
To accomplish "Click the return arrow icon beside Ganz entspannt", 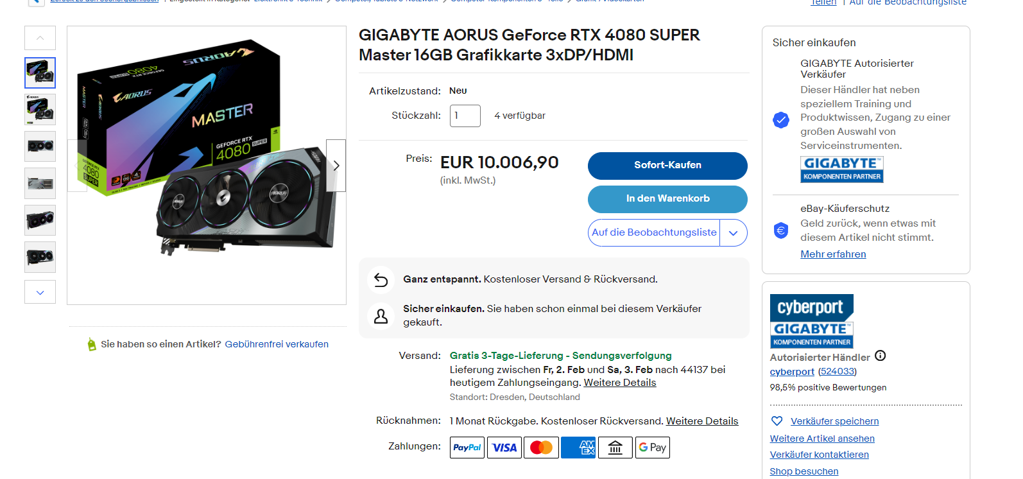I will pos(381,280).
